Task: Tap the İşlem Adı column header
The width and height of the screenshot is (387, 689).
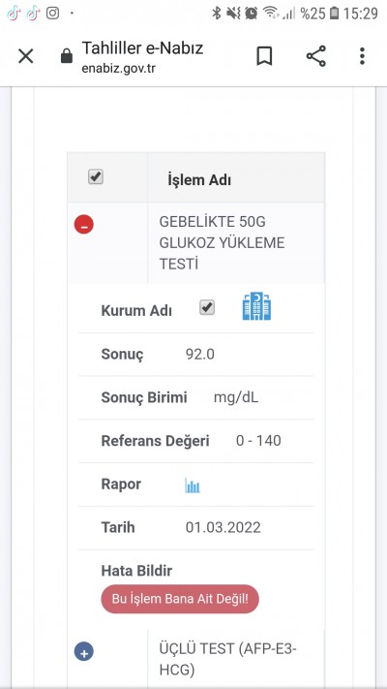Action: tap(199, 179)
